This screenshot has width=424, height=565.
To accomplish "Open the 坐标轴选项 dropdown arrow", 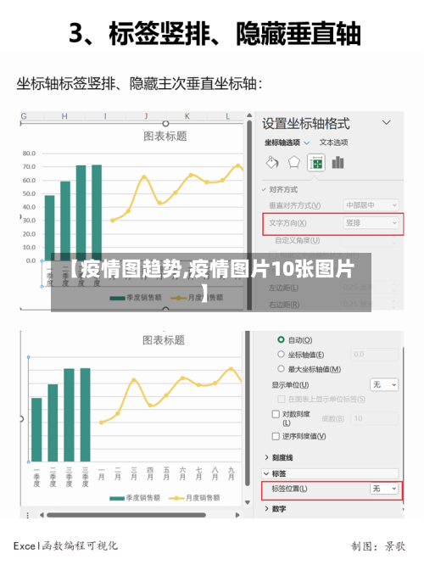I will [x=307, y=143].
